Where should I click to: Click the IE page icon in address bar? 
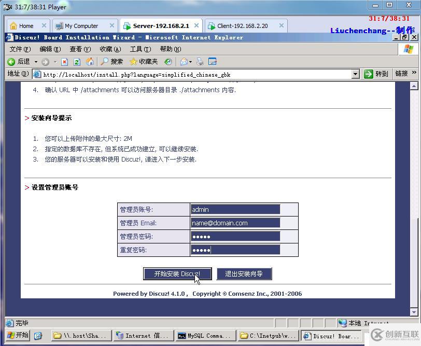(x=37, y=74)
